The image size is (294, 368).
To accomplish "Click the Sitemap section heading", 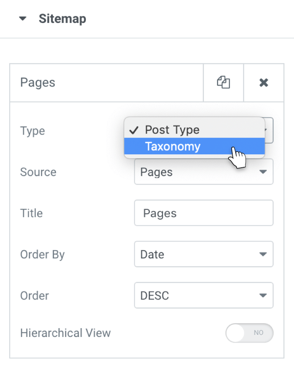I will [x=62, y=19].
